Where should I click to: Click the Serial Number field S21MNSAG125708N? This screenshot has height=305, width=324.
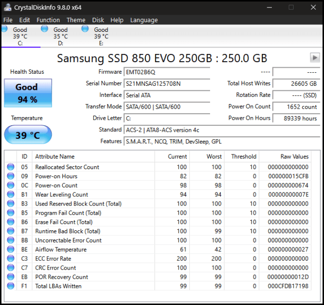[167, 84]
